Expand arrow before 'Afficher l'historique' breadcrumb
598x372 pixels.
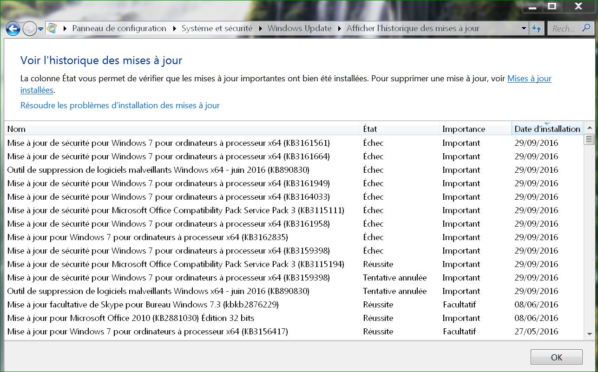coord(339,29)
